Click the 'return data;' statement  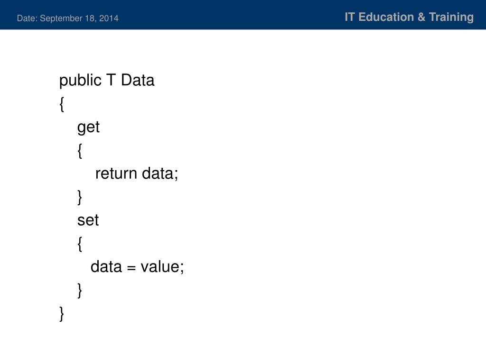pyautogui.click(x=137, y=173)
